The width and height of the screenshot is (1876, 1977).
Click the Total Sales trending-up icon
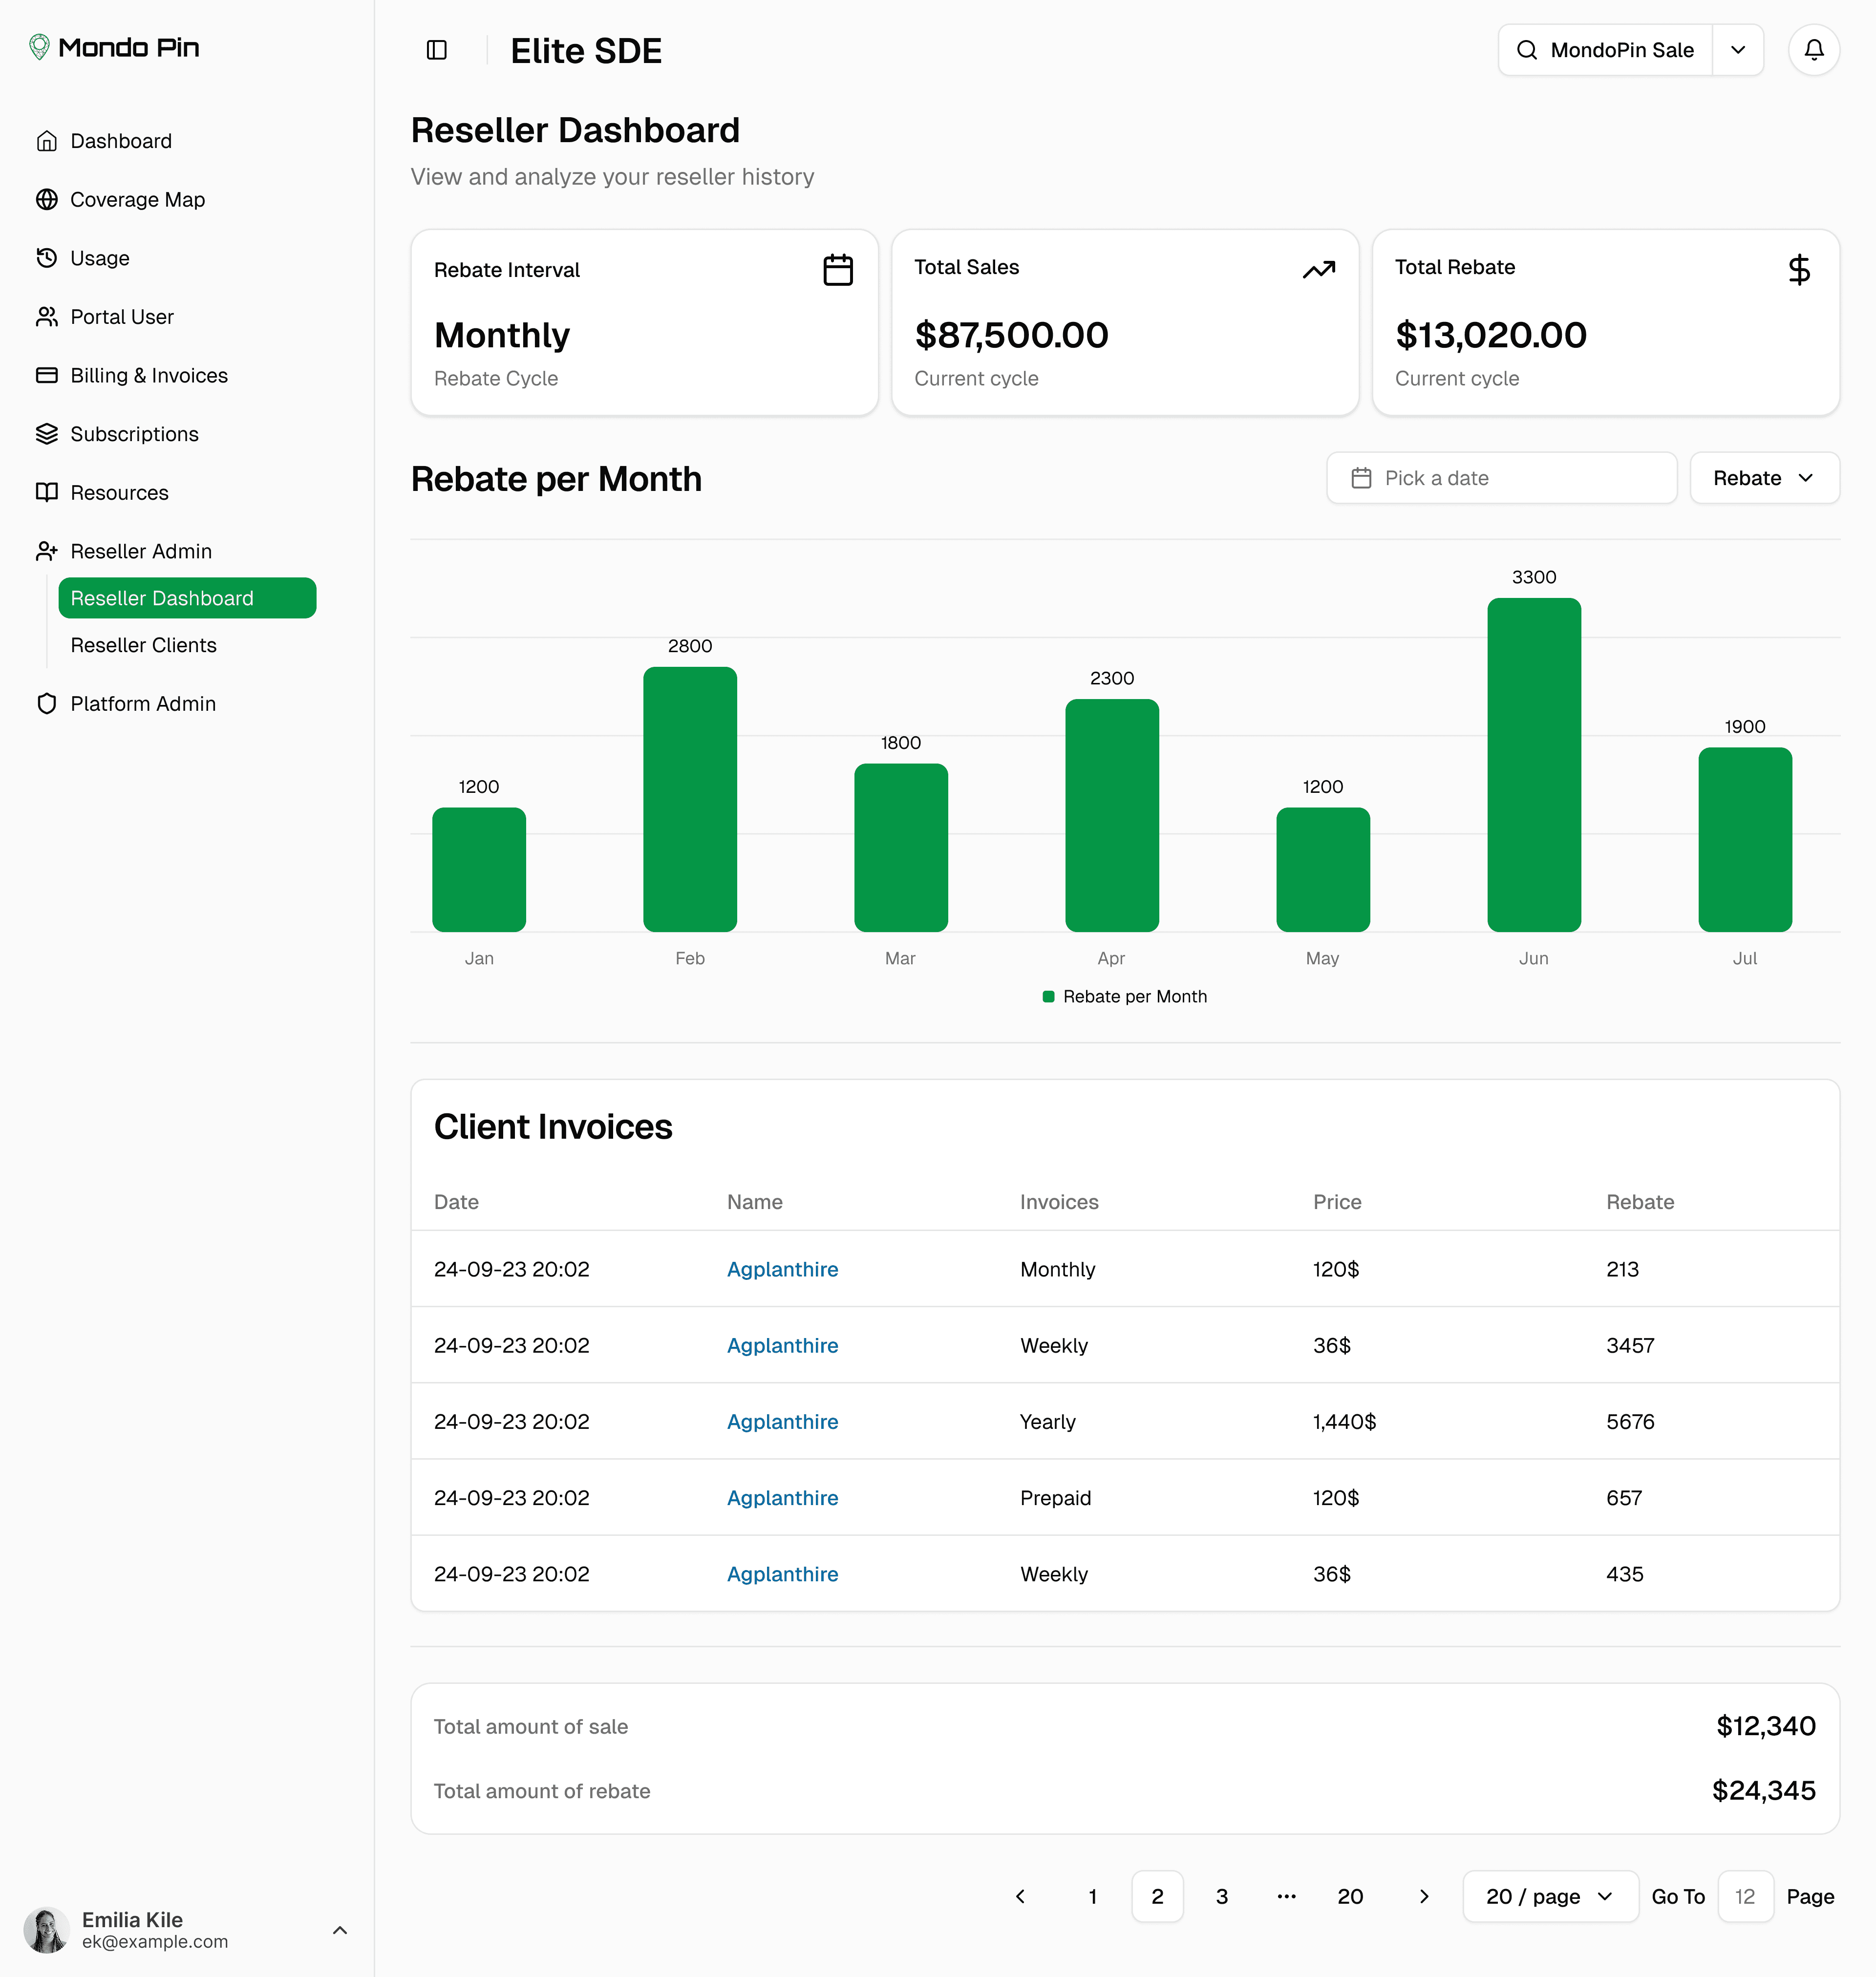1318,269
